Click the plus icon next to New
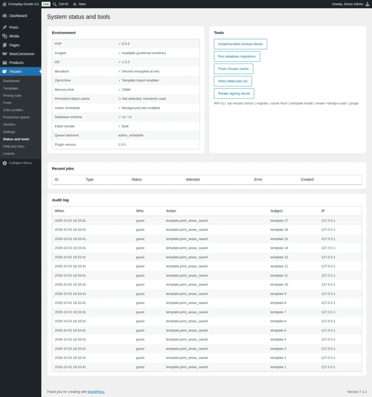 click(x=75, y=4)
